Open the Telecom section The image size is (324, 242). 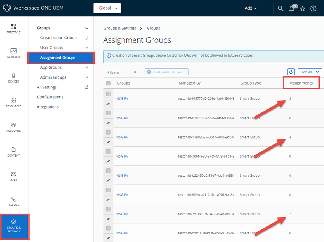[x=13, y=201]
